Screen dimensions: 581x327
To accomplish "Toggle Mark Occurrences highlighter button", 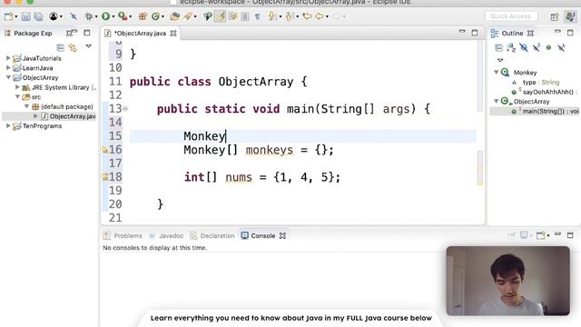I will [x=221, y=16].
